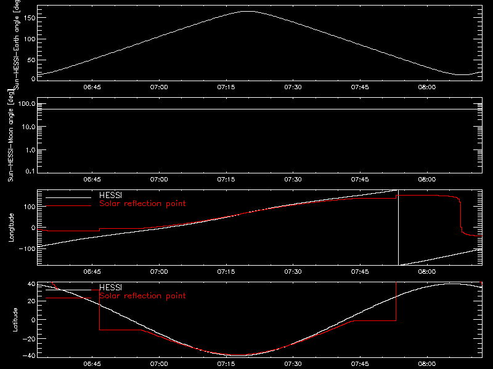The width and height of the screenshot is (493, 369).
Task: Click 07:15 label under Latitude plot
Action: [226, 364]
